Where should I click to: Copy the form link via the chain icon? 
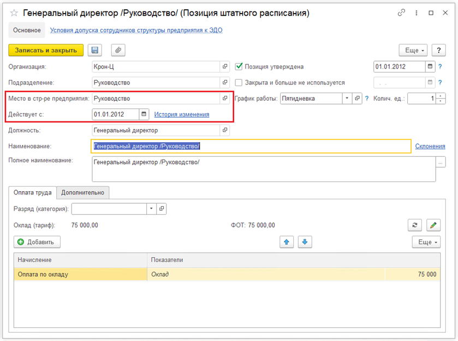click(x=401, y=13)
